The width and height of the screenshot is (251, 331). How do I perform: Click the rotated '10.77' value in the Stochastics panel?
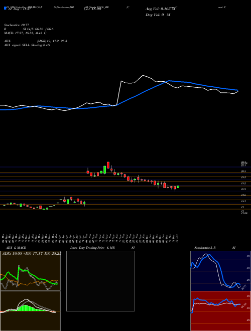click(x=244, y=287)
